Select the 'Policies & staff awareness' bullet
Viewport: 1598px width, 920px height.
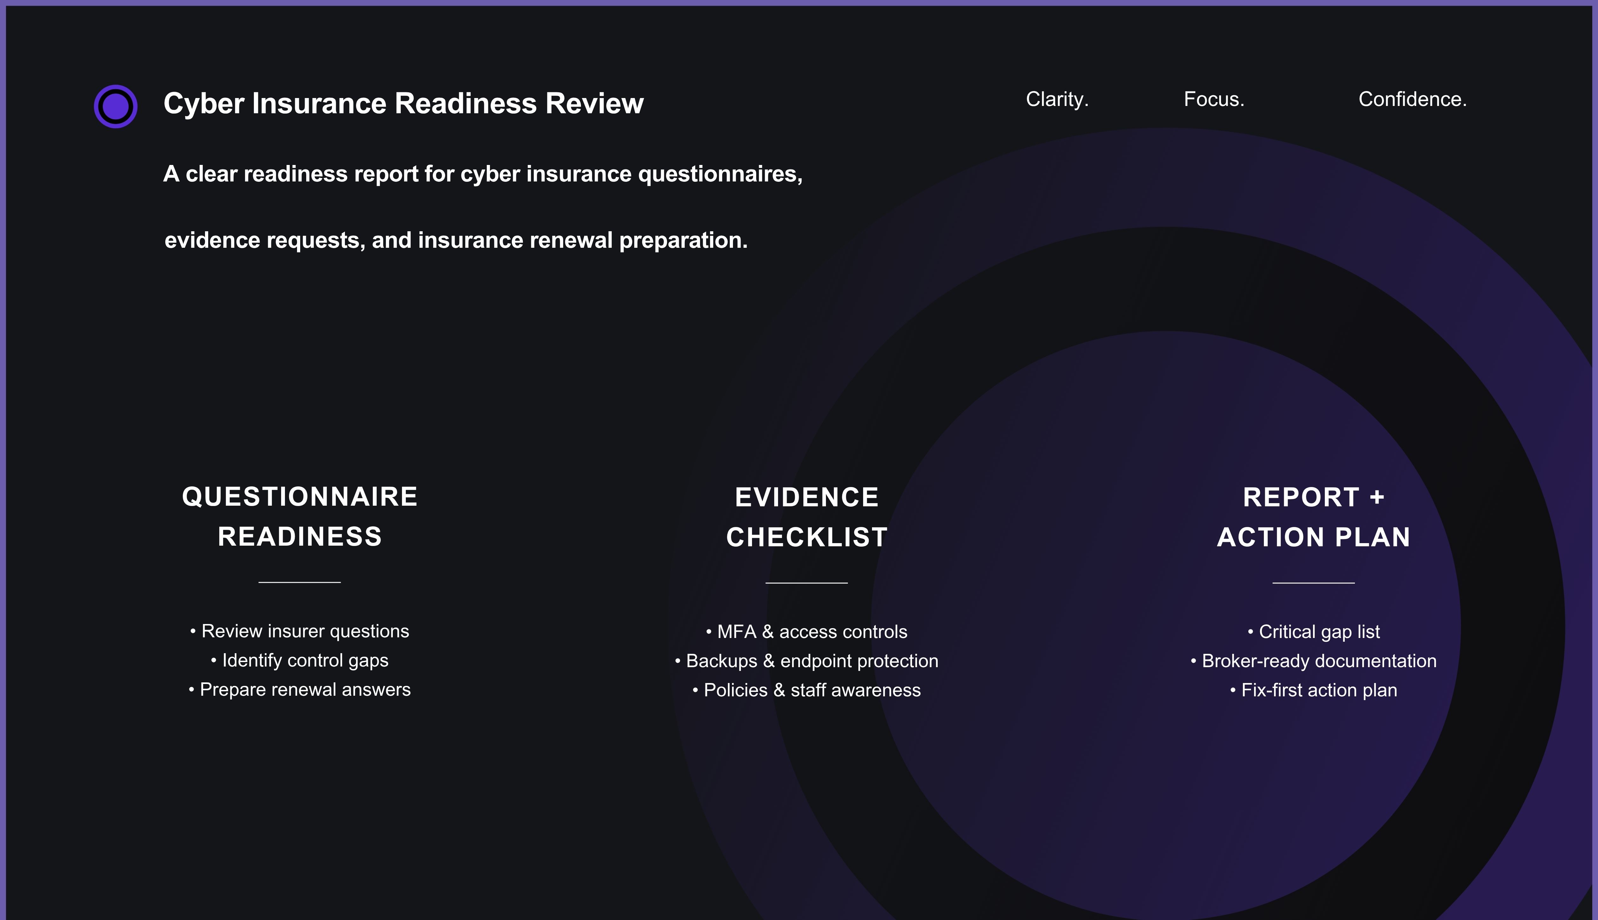806,690
